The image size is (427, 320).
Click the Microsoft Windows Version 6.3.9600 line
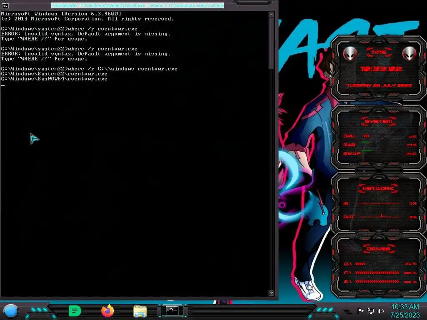pos(61,14)
